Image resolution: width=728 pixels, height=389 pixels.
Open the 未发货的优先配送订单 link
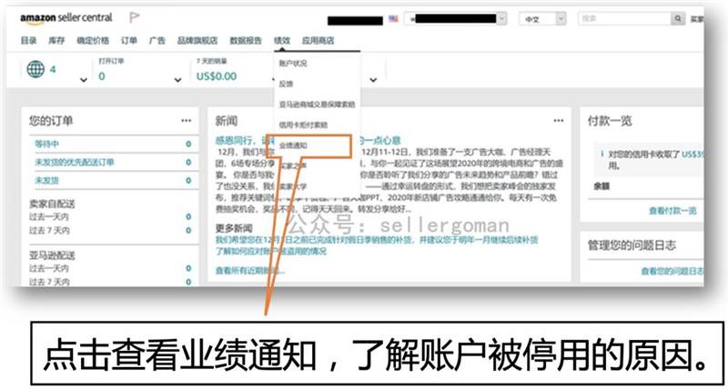point(75,163)
